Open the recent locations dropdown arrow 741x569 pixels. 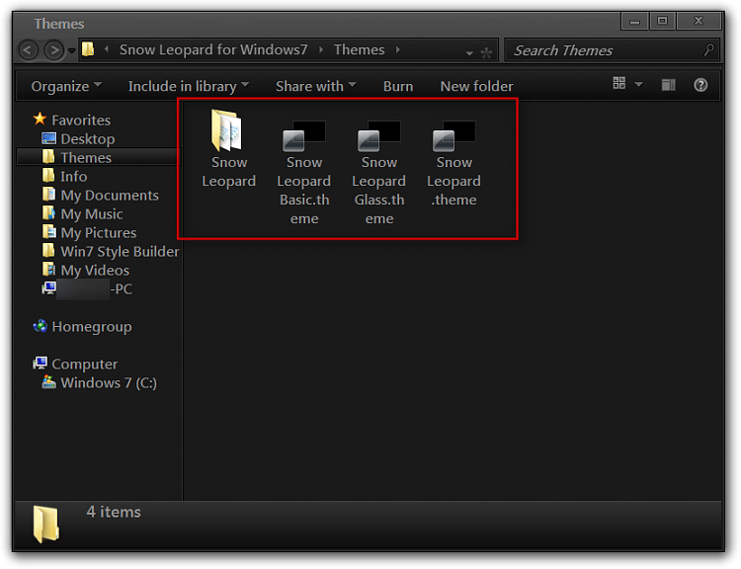point(72,50)
